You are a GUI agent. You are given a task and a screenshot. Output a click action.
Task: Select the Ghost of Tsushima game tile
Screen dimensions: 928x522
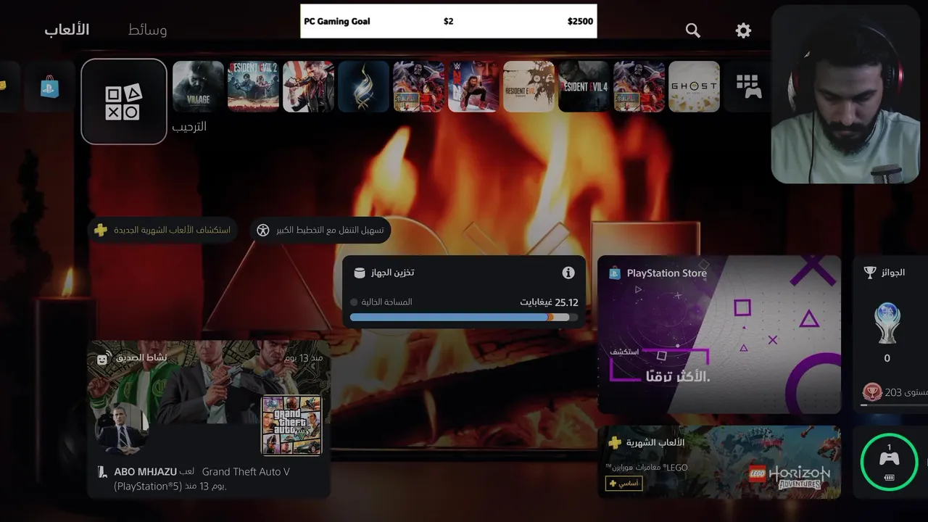pyautogui.click(x=694, y=86)
